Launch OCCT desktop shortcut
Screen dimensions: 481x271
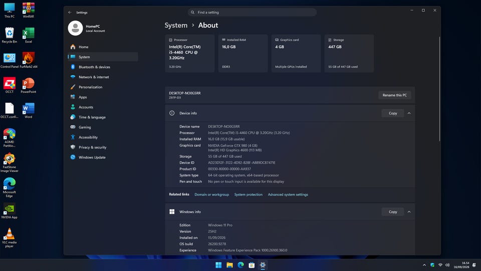coord(10,85)
